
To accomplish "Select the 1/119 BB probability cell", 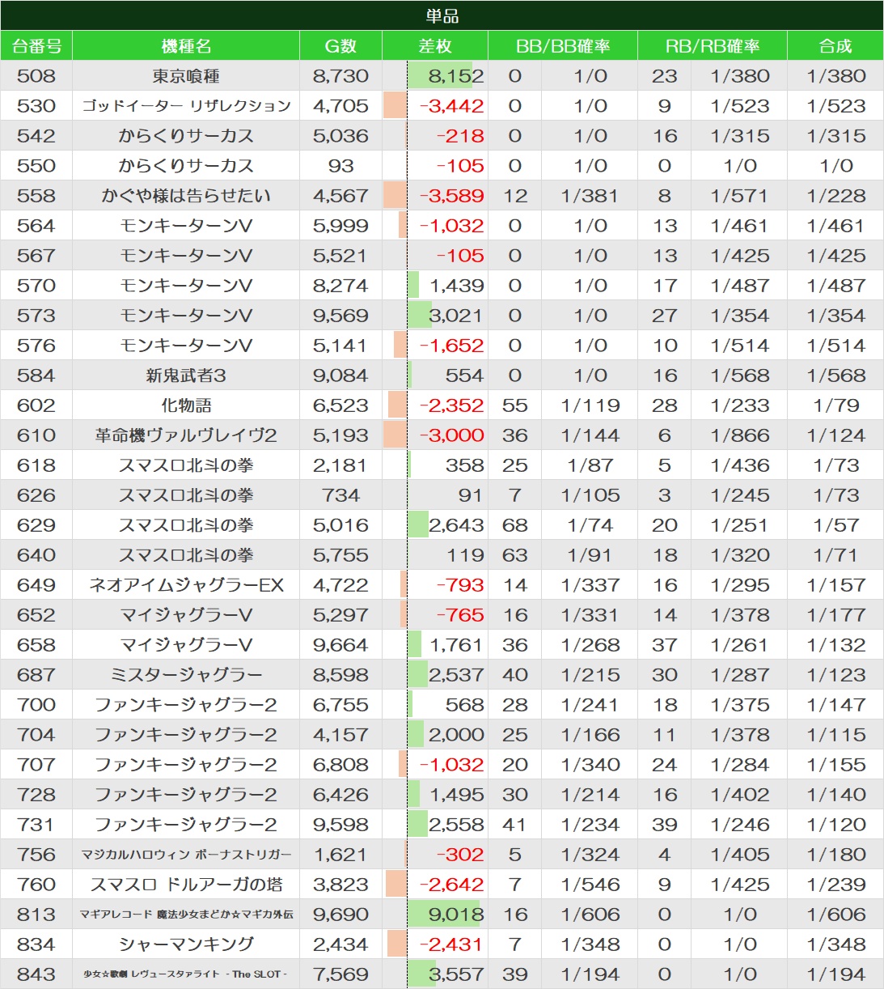I will 590,405.
